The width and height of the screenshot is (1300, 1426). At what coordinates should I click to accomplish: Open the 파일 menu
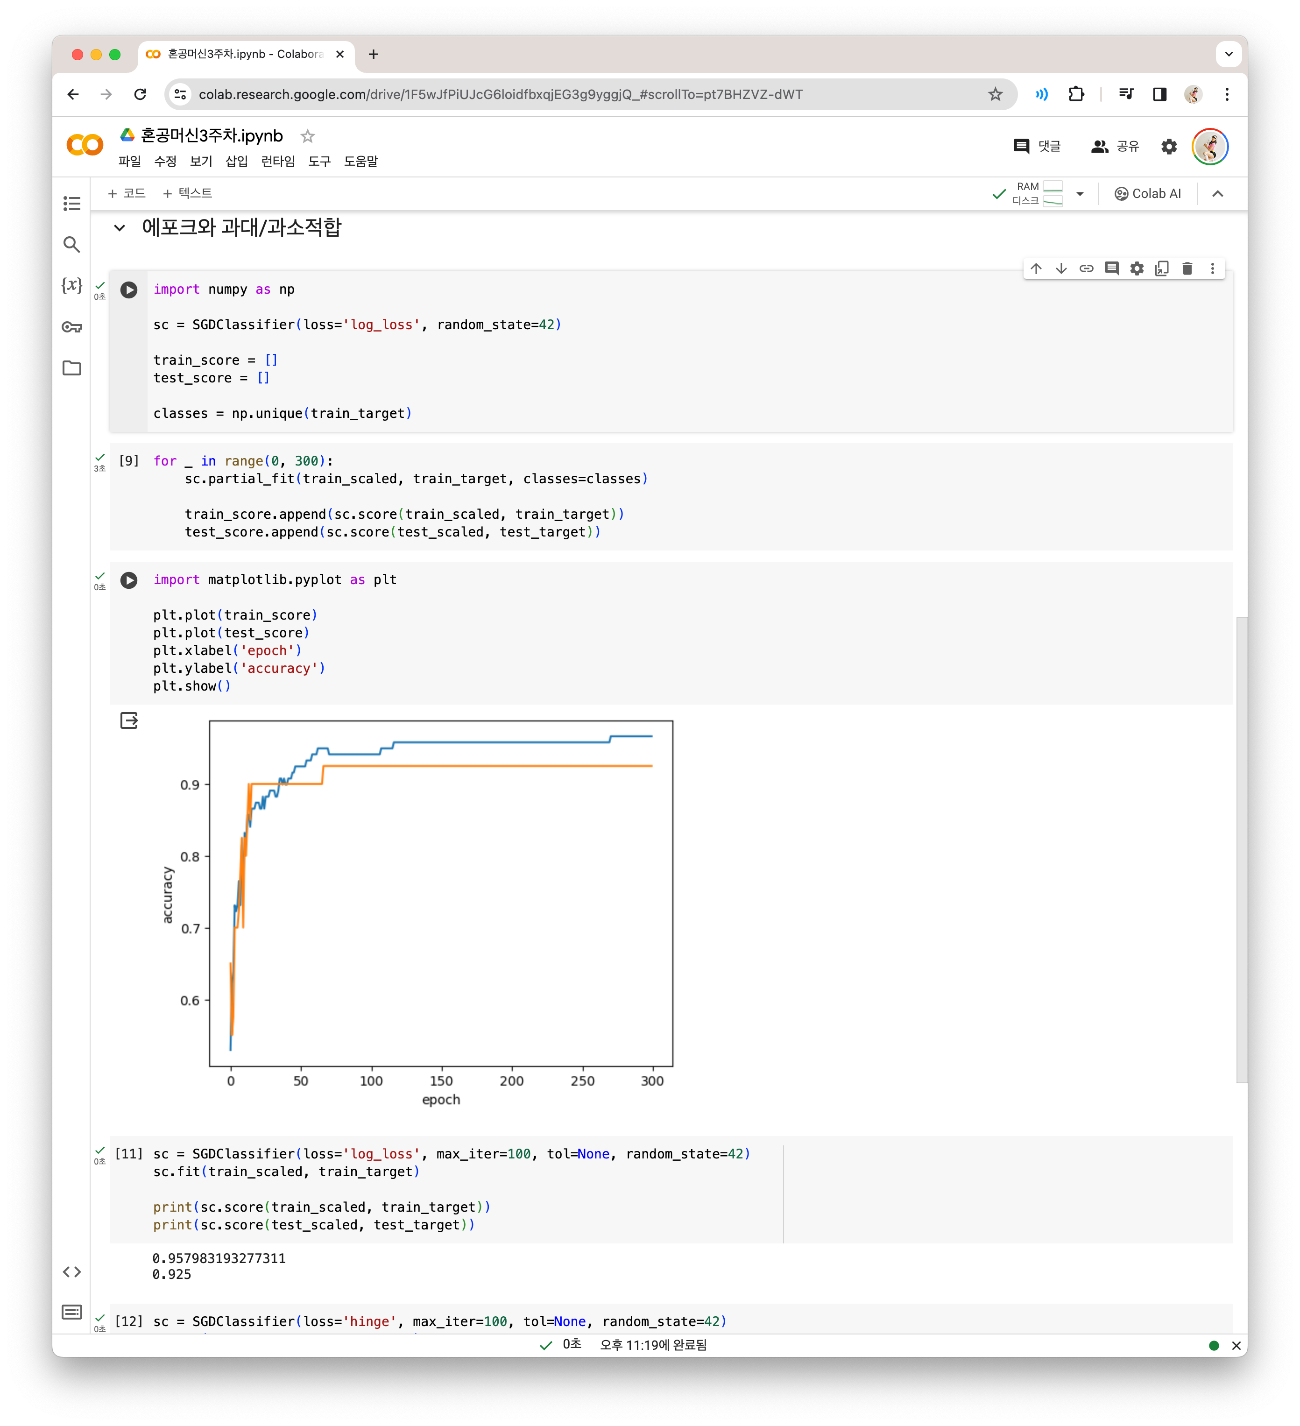(129, 161)
